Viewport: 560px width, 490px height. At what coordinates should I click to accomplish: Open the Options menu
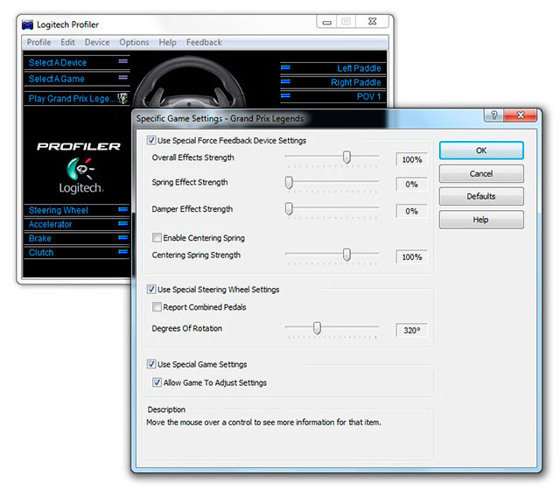[134, 42]
